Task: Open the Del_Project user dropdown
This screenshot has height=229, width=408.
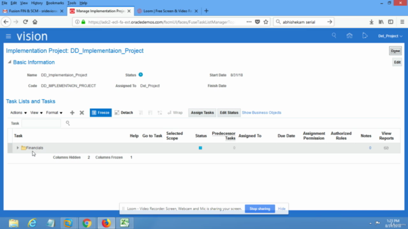Action: (390, 36)
